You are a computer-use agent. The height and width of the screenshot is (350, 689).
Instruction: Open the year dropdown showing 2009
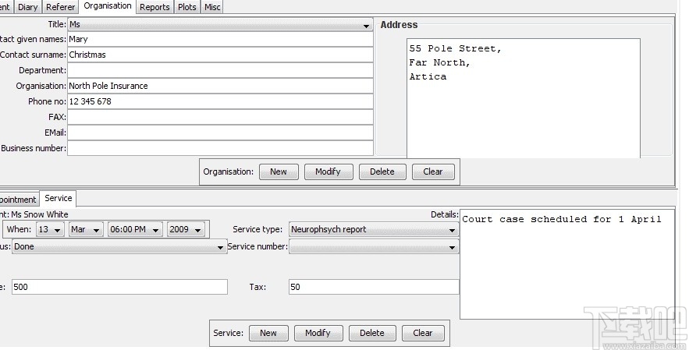[186, 229]
